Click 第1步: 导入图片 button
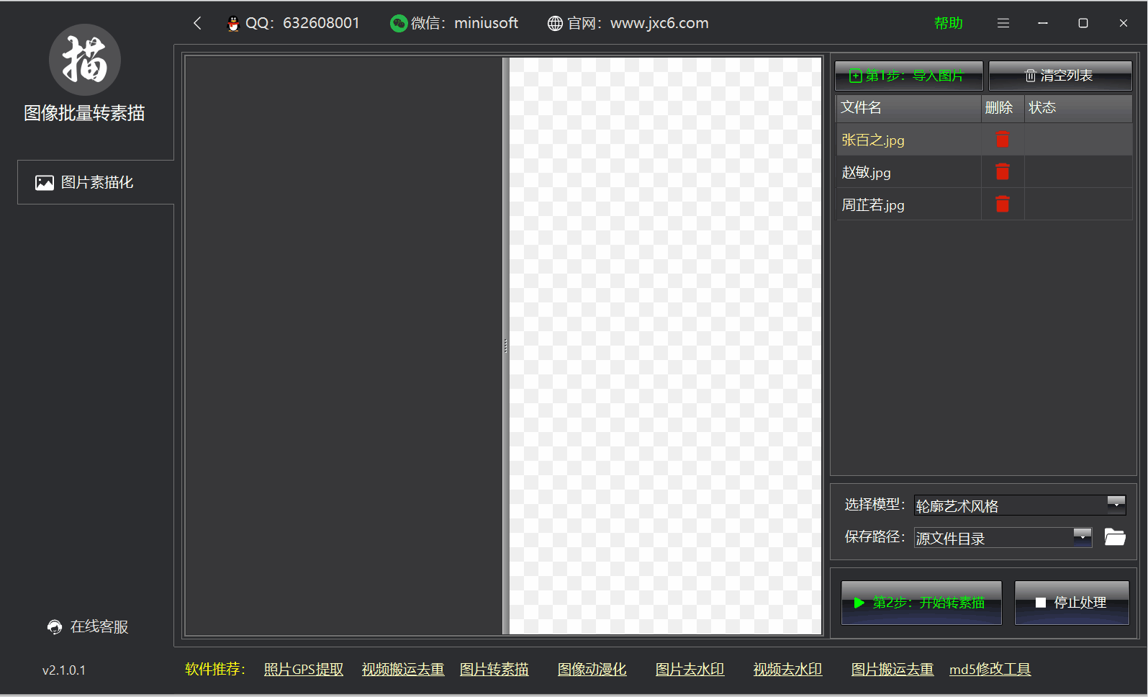This screenshot has height=697, width=1148. 909,76
